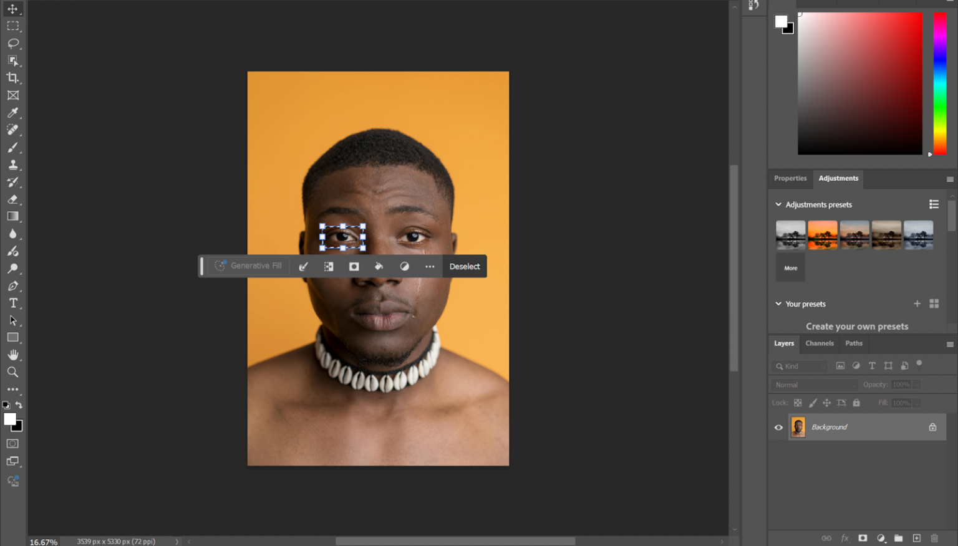This screenshot has height=546, width=958.
Task: Select the Brush tool
Action: tap(12, 147)
